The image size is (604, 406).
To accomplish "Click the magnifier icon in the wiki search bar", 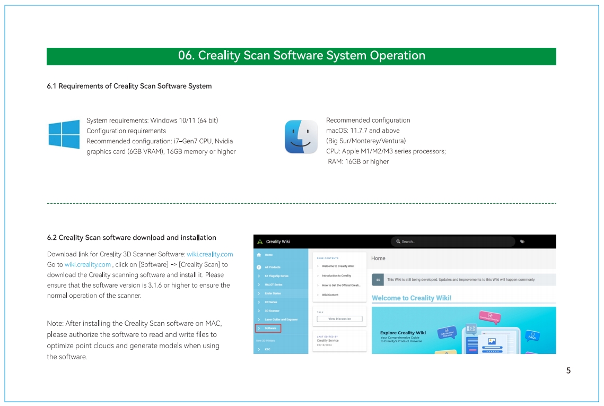I will pos(398,242).
